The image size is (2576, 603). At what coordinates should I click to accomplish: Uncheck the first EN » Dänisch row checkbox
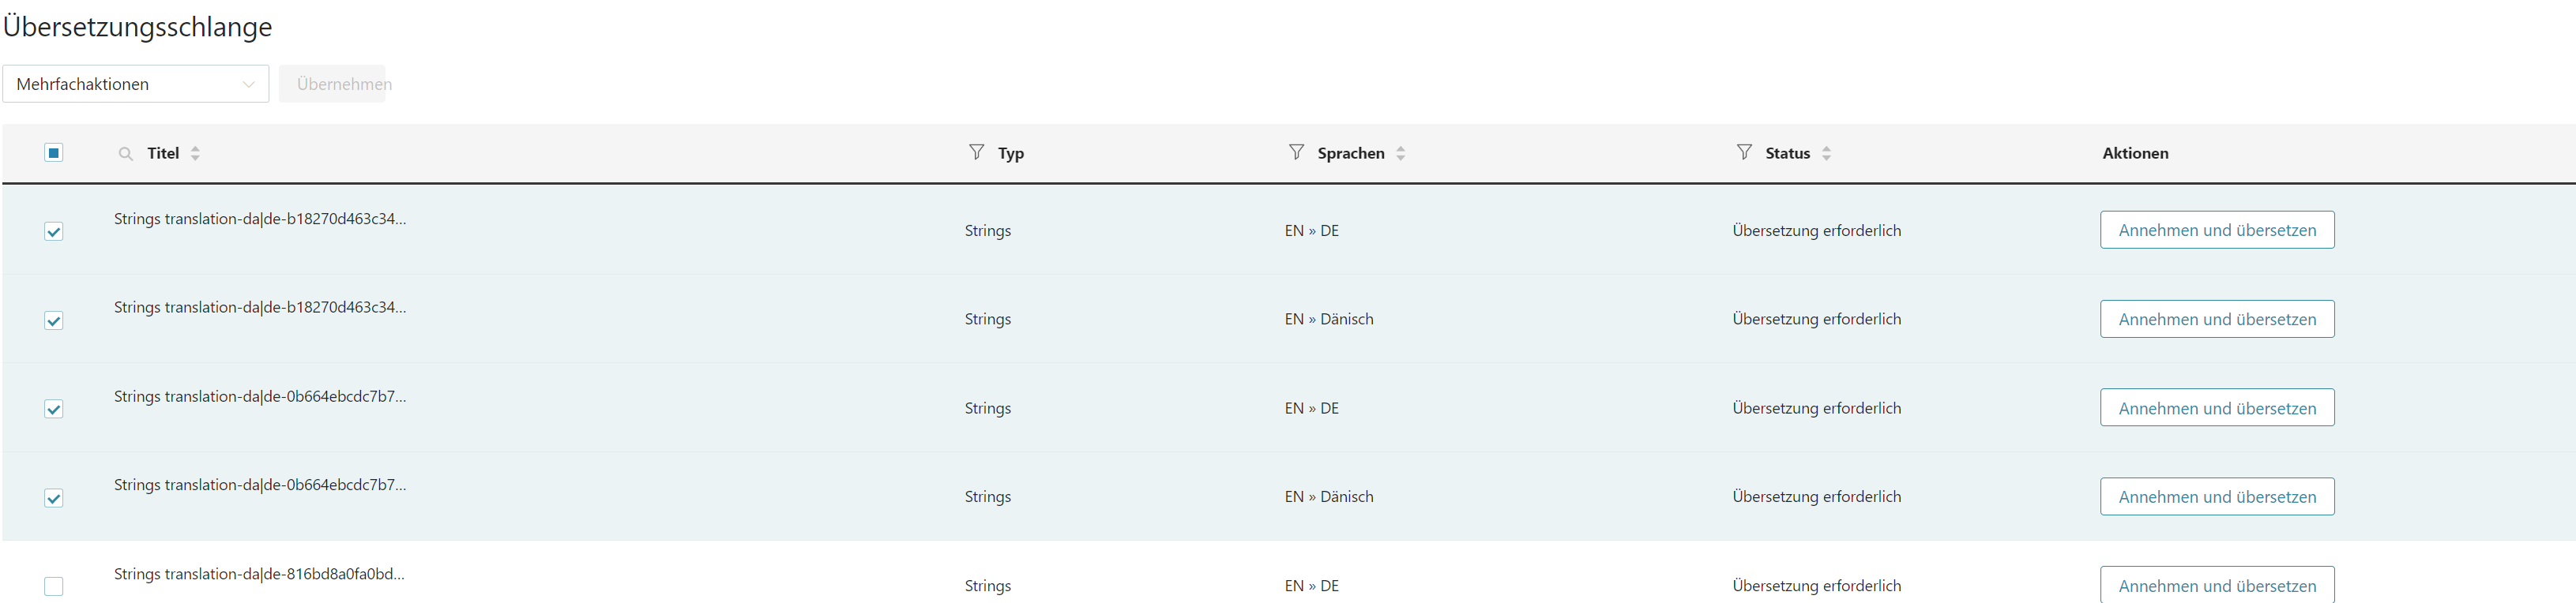(x=54, y=320)
